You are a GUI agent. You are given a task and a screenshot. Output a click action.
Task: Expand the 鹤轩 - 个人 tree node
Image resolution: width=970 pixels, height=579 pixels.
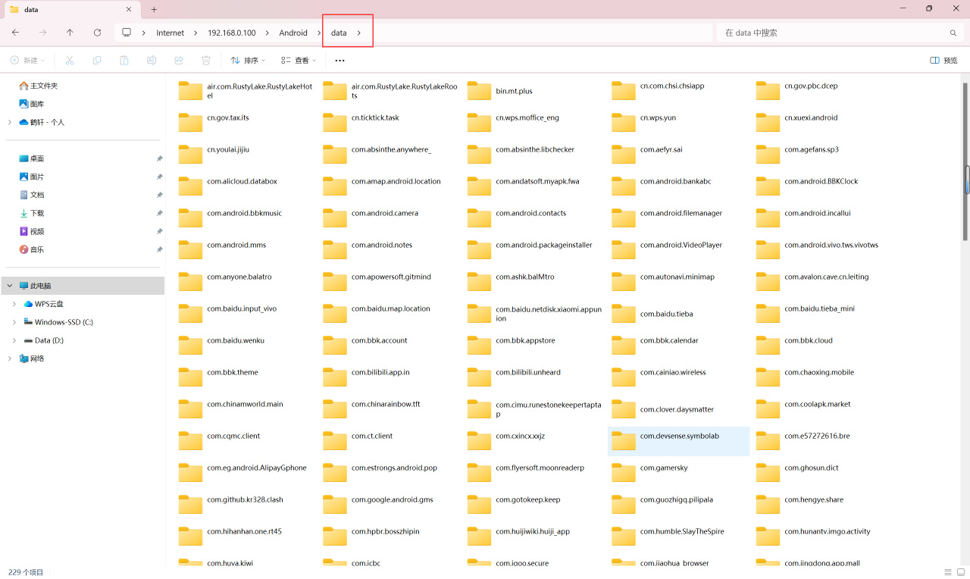point(9,122)
